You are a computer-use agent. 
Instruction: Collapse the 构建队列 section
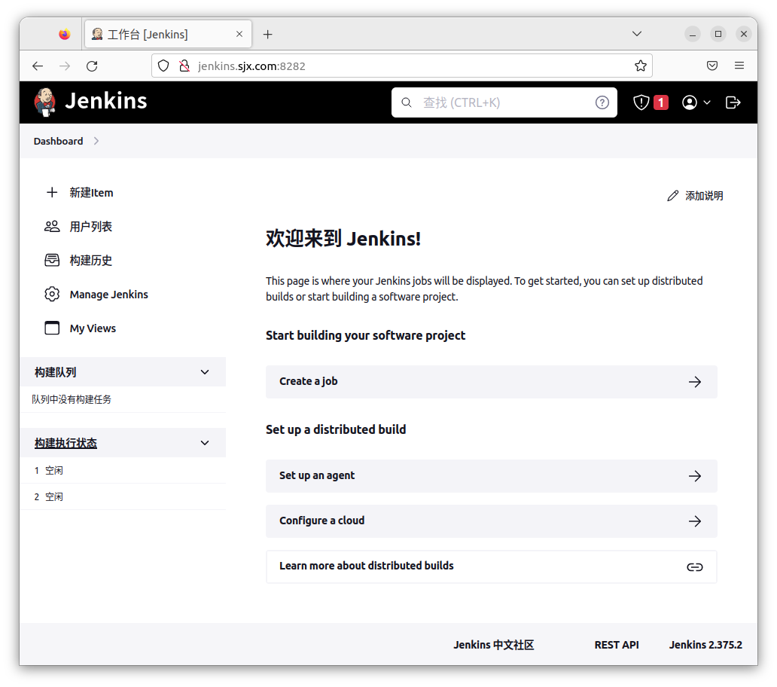click(204, 371)
